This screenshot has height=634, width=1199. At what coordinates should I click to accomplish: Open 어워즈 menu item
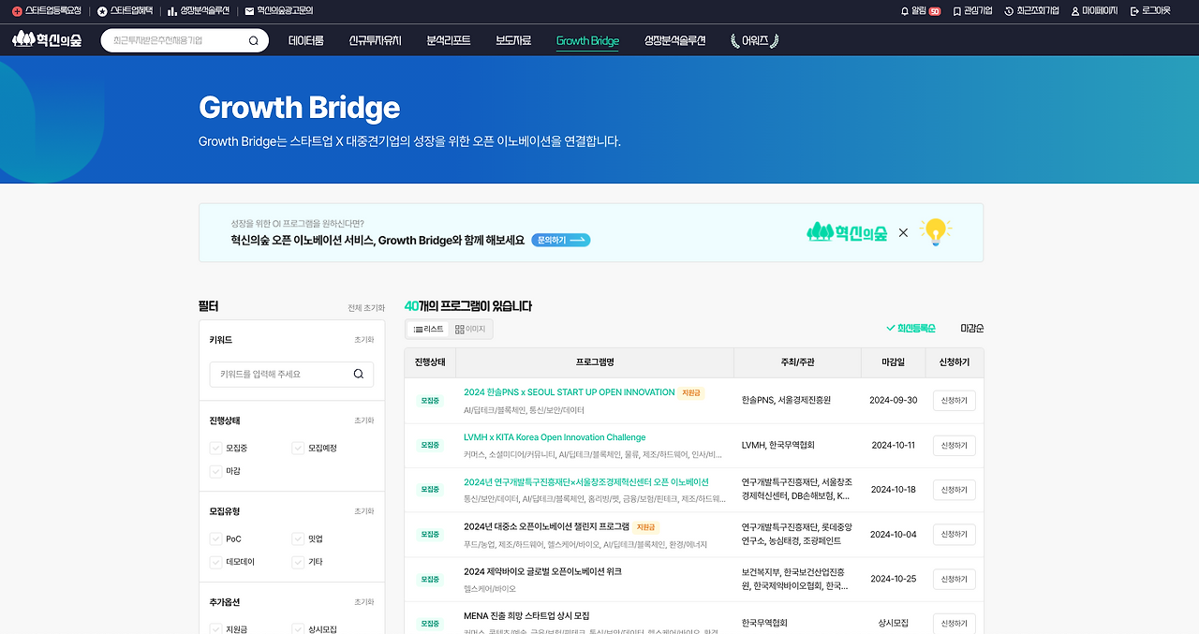point(754,41)
